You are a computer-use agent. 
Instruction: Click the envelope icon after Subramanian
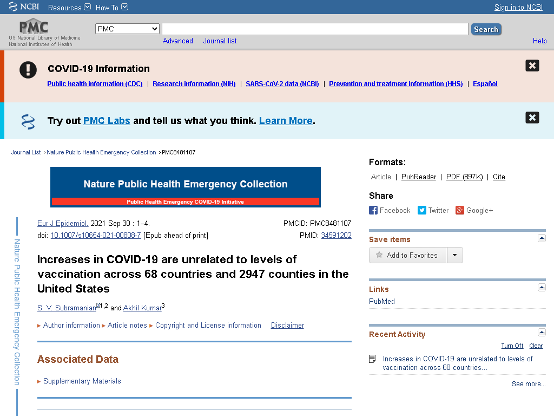(98, 305)
